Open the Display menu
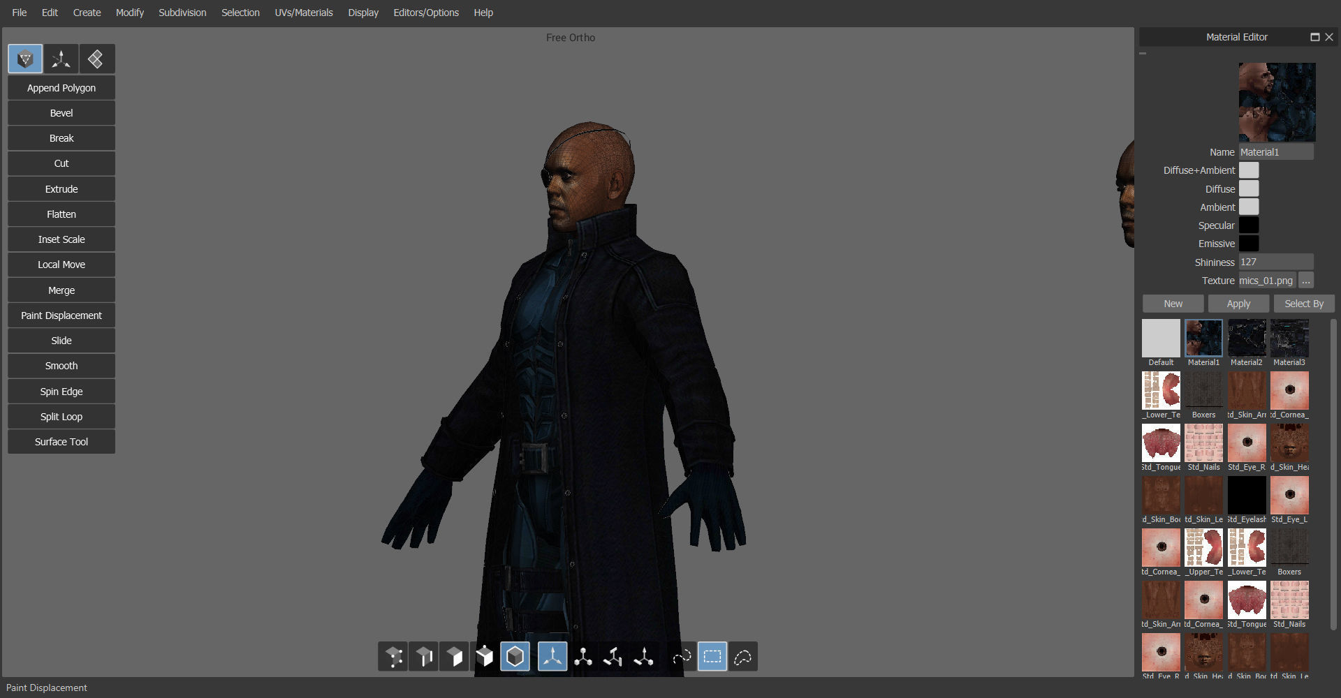Image resolution: width=1341 pixels, height=698 pixels. pos(363,13)
